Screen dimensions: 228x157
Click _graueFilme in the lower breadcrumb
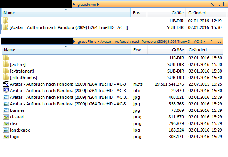(86, 42)
